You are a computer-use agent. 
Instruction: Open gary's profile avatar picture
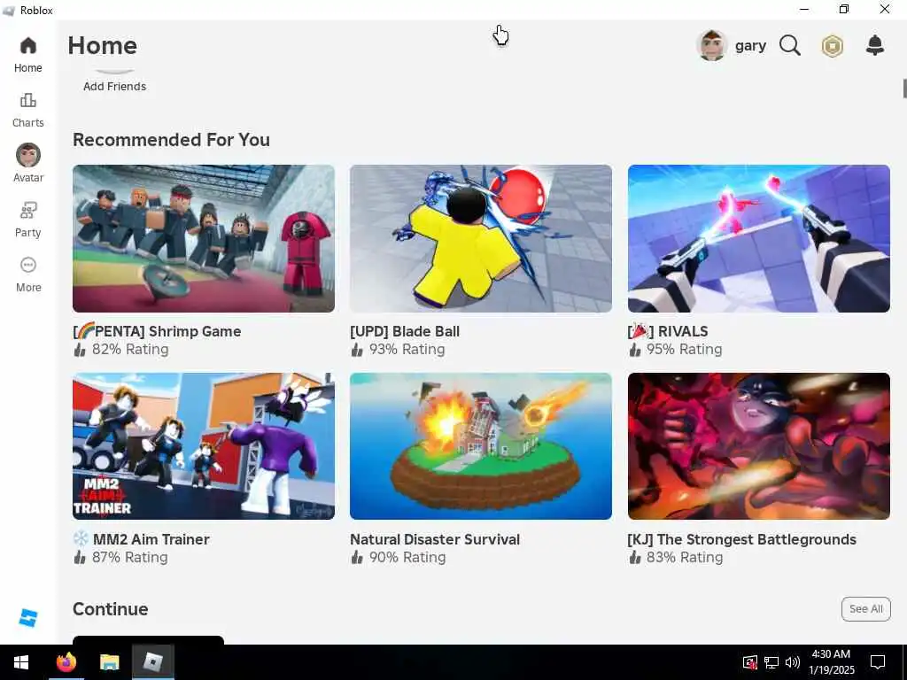[x=712, y=46]
